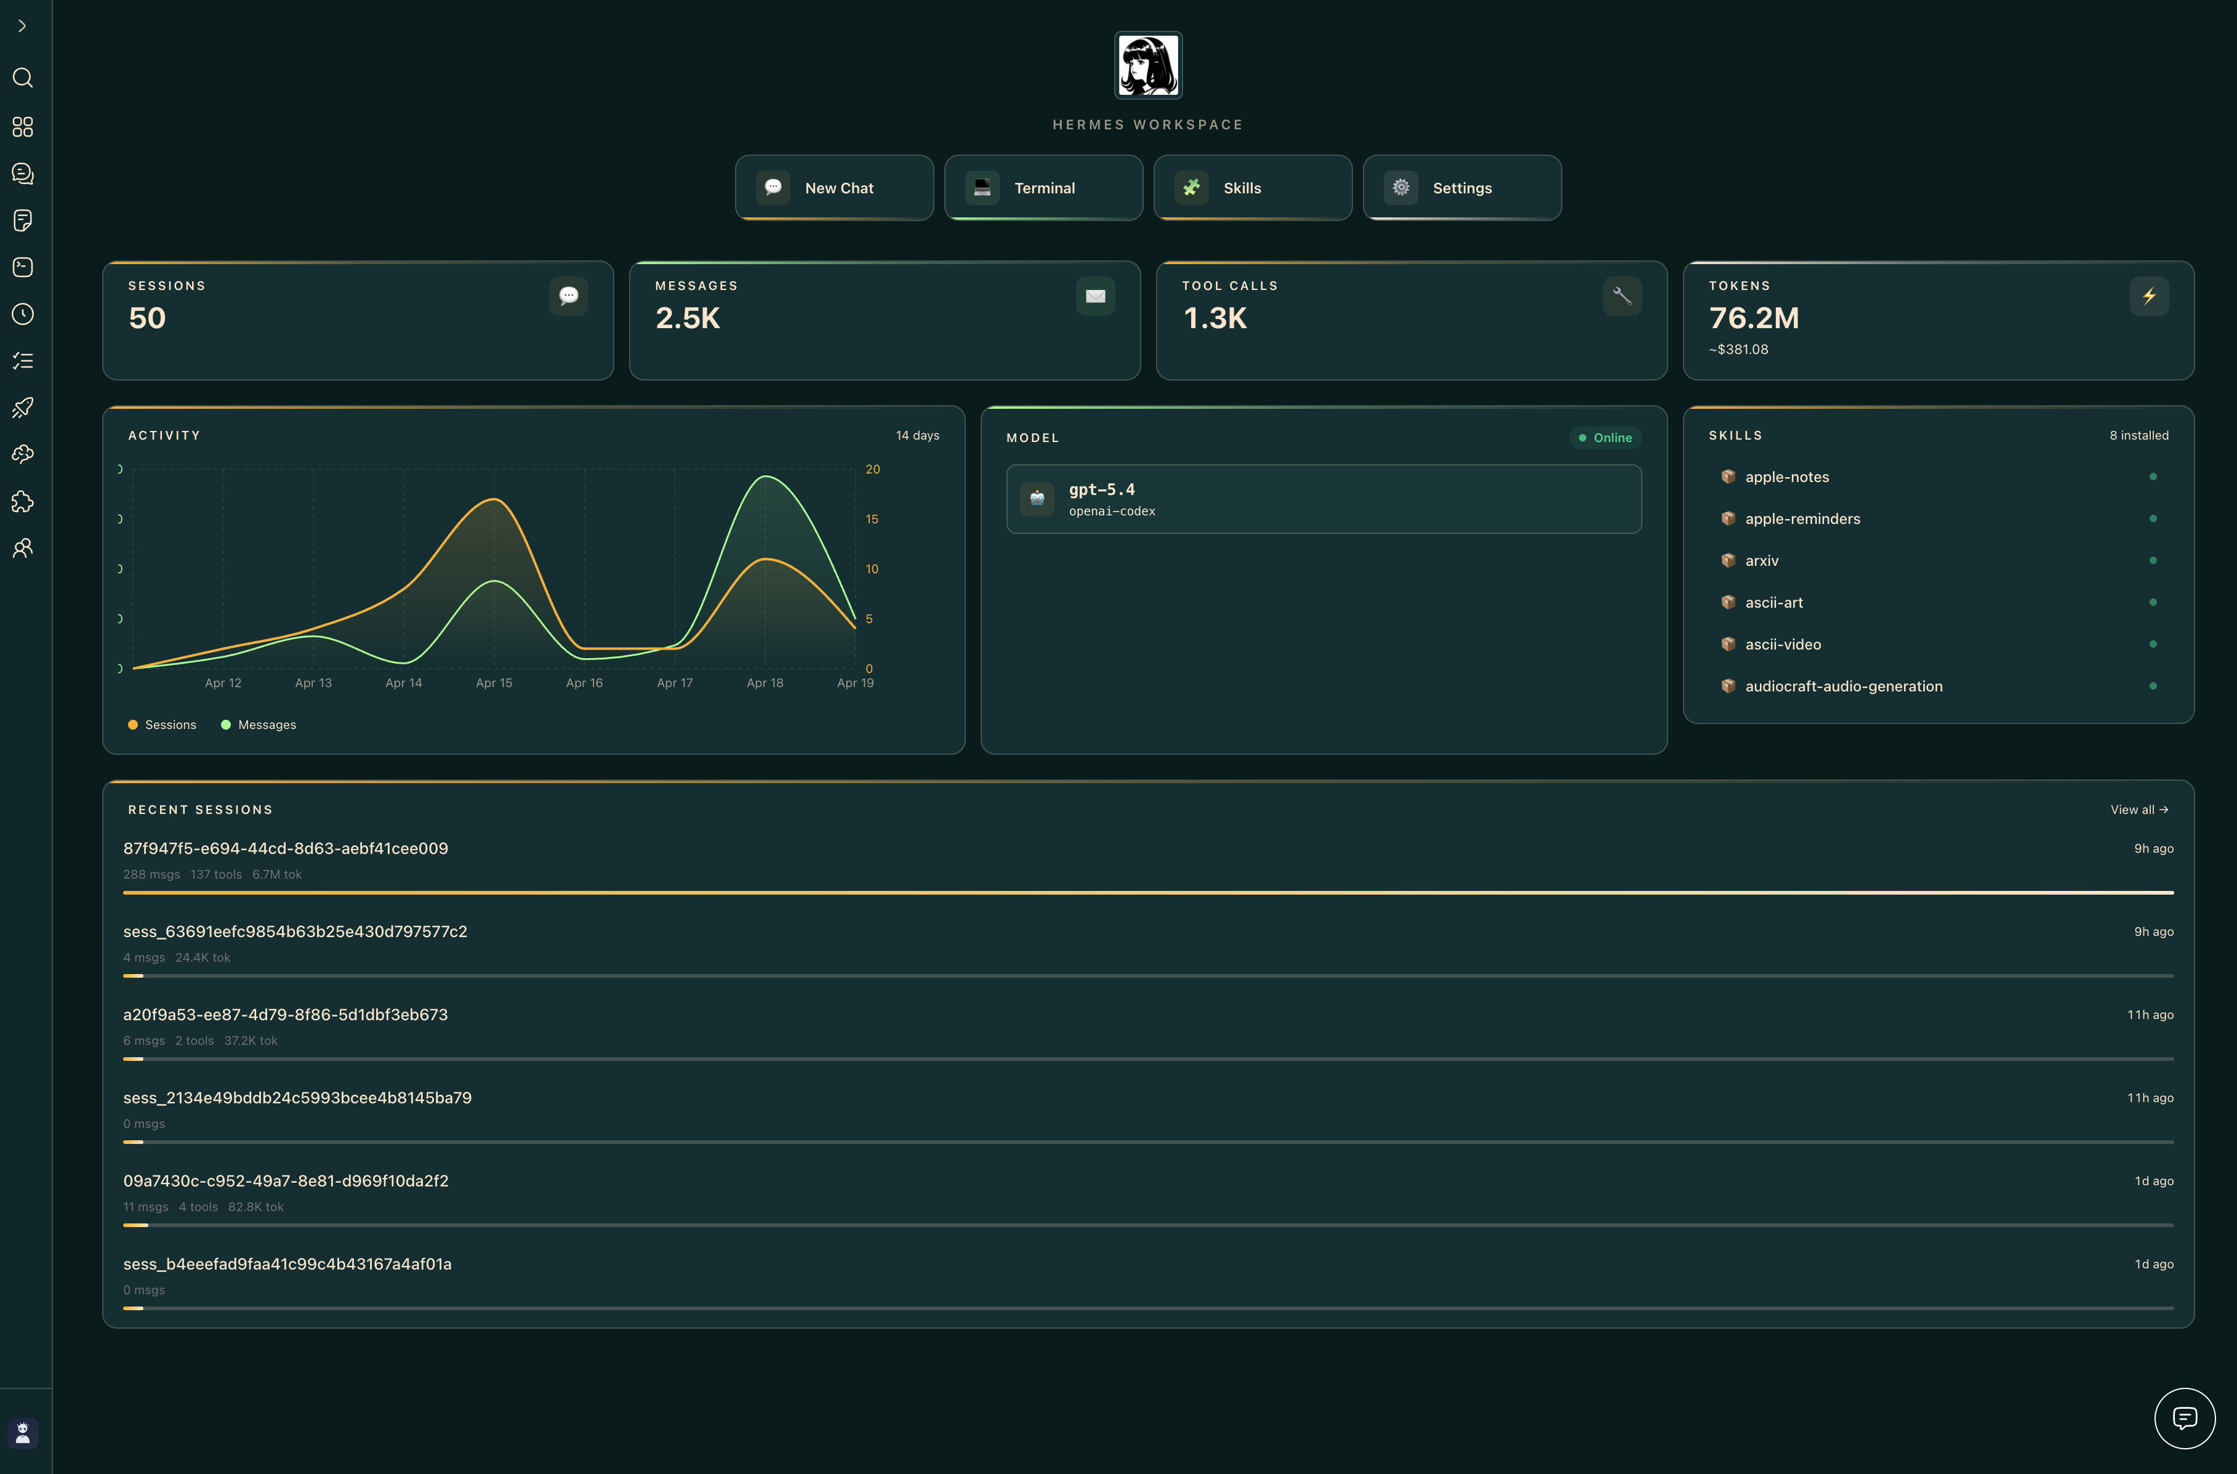This screenshot has width=2237, height=1474.
Task: Switch to the Skills tab
Action: tap(1252, 187)
